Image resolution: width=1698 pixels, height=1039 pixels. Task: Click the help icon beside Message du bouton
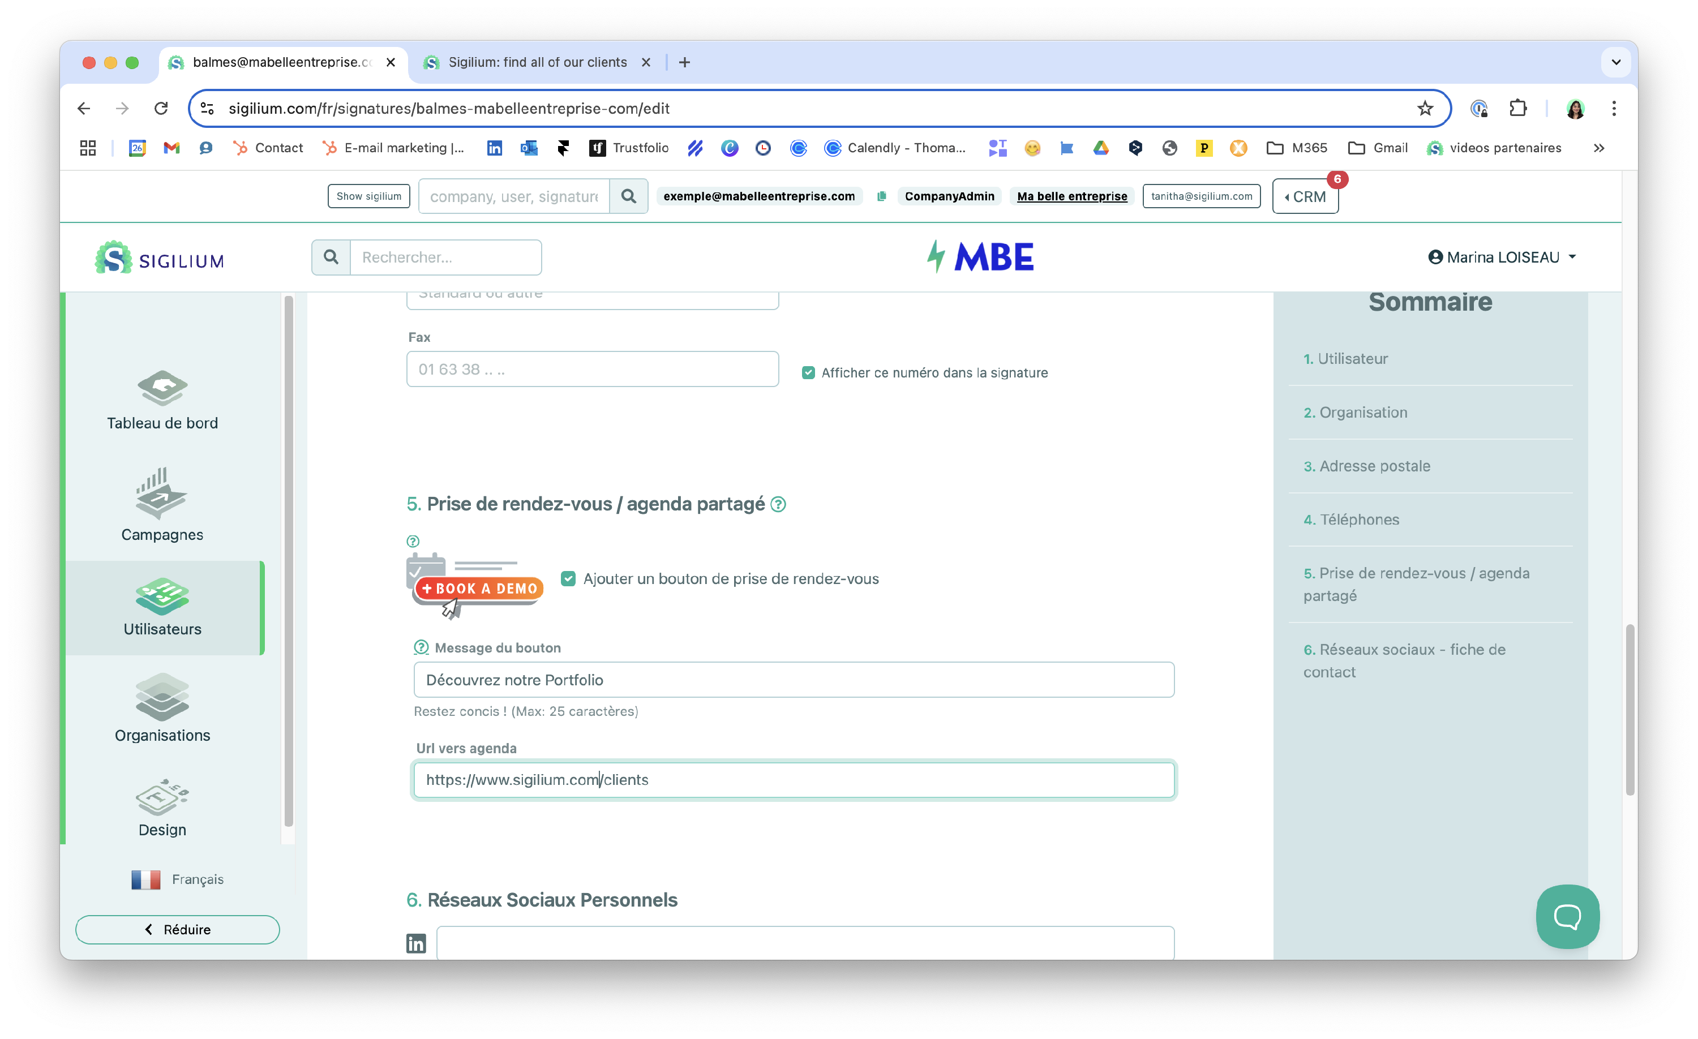tap(421, 647)
